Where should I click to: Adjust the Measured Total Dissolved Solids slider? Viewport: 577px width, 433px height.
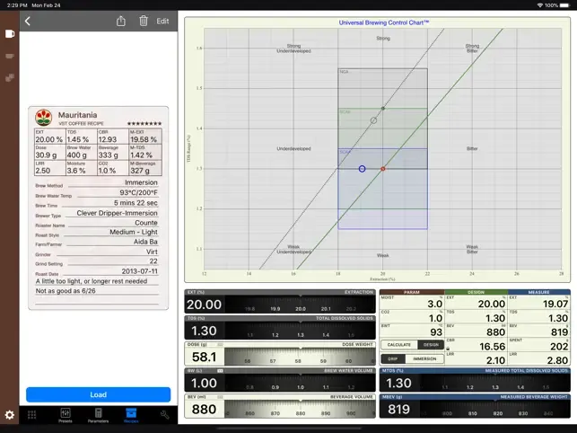pos(495,384)
